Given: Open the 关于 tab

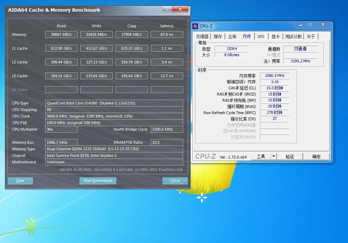Looking at the screenshot, I should (311, 37).
